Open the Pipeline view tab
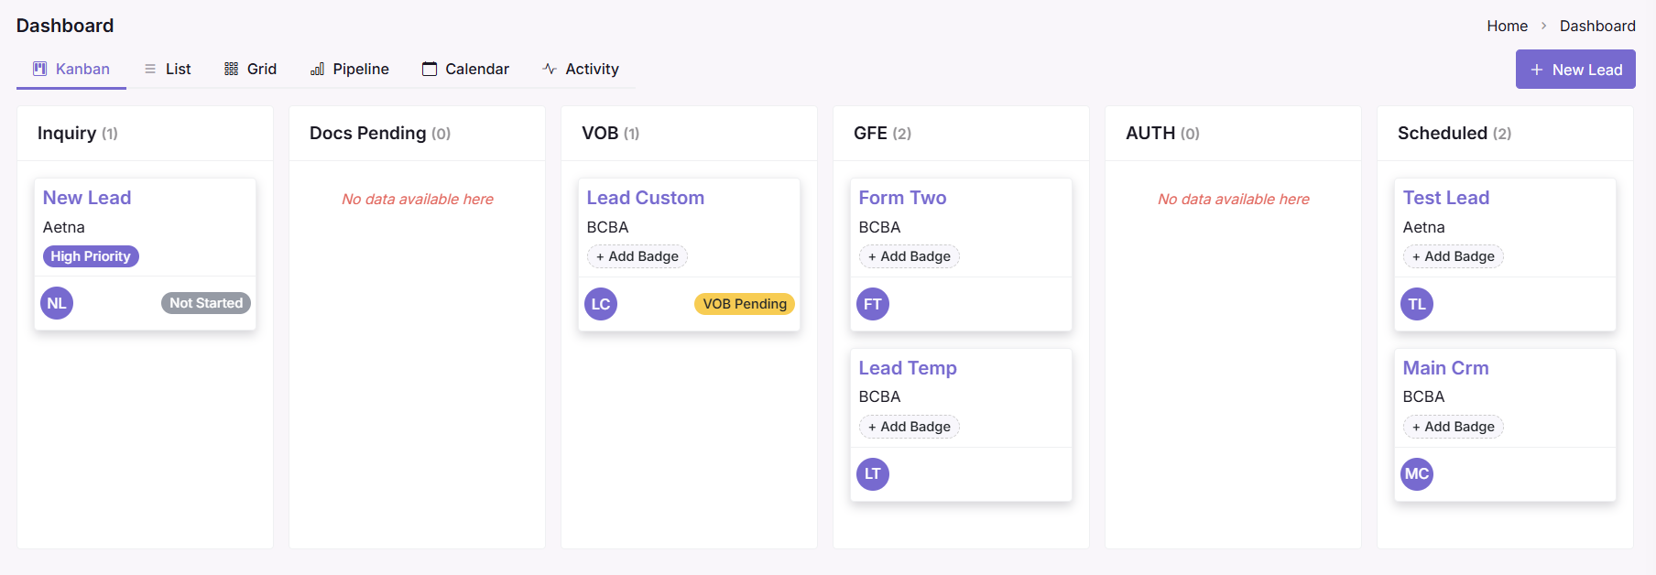1656x575 pixels. [350, 70]
